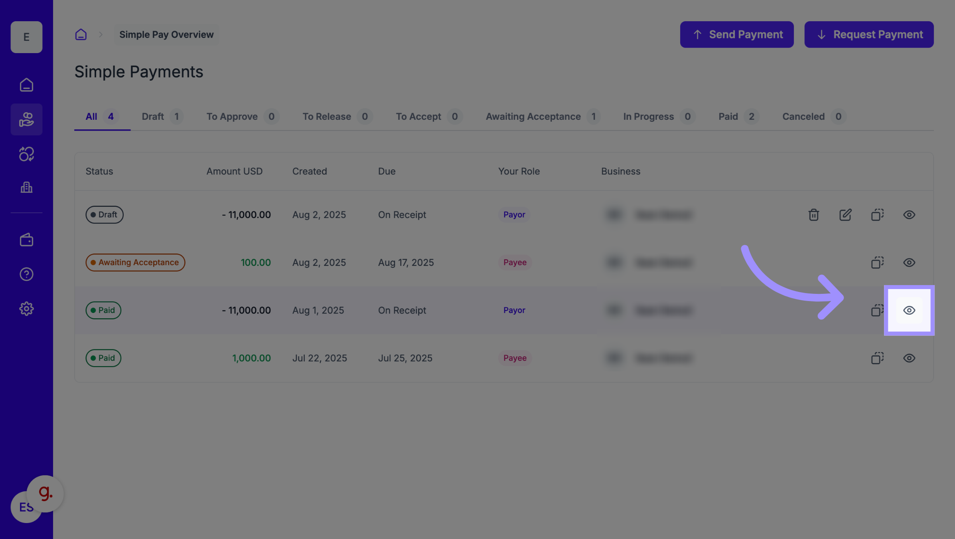The width and height of the screenshot is (955, 539).
Task: Open the E workspace switcher at the top of the sidebar
Action: pos(26,37)
